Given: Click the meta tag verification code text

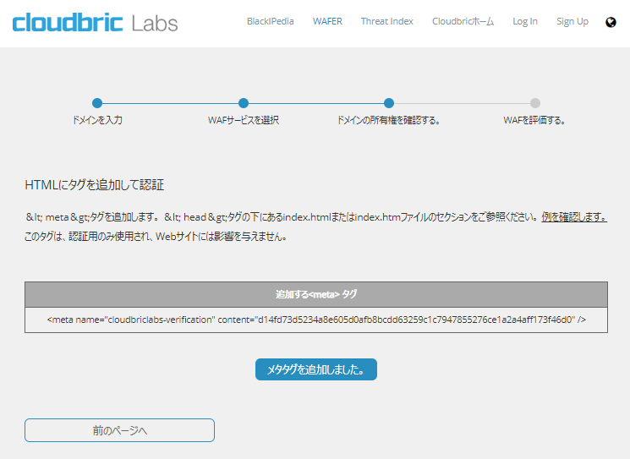Looking at the screenshot, I should [x=316, y=320].
